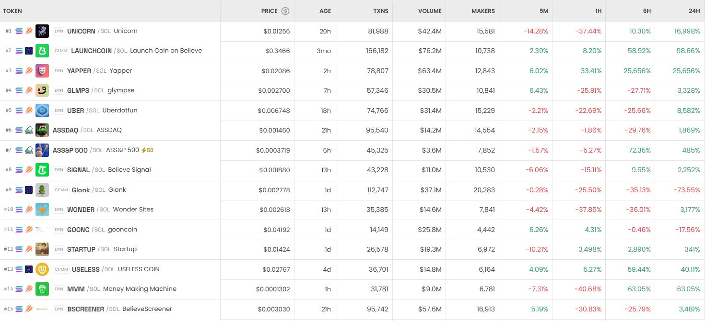Viewport: 705px width, 321px height.
Task: Click the UBER blue token logo
Action: tap(42, 111)
